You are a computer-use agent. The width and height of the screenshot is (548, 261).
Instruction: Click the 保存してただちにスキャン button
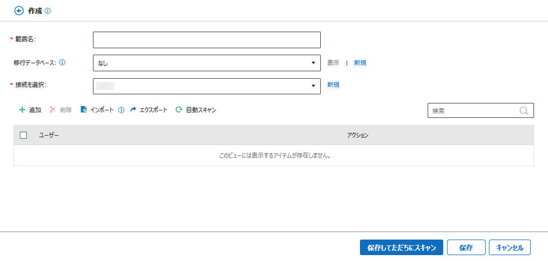(x=401, y=248)
